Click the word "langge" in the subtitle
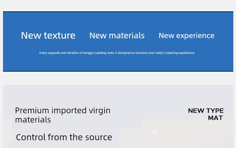This screenshot has width=236, height=148. pos(88,53)
